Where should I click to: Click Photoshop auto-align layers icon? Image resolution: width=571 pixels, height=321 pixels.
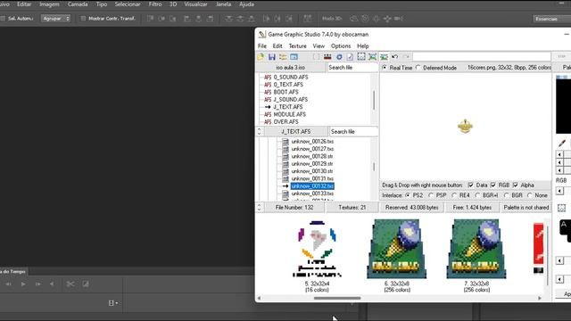(x=308, y=19)
